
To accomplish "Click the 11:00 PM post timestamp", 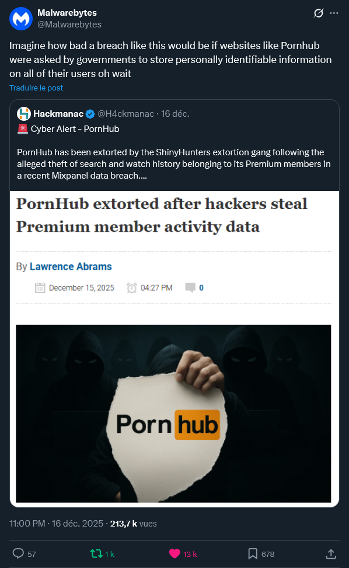I will coord(27,524).
